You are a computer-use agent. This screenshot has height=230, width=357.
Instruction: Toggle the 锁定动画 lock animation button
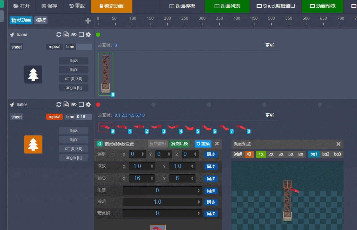(x=112, y=6)
